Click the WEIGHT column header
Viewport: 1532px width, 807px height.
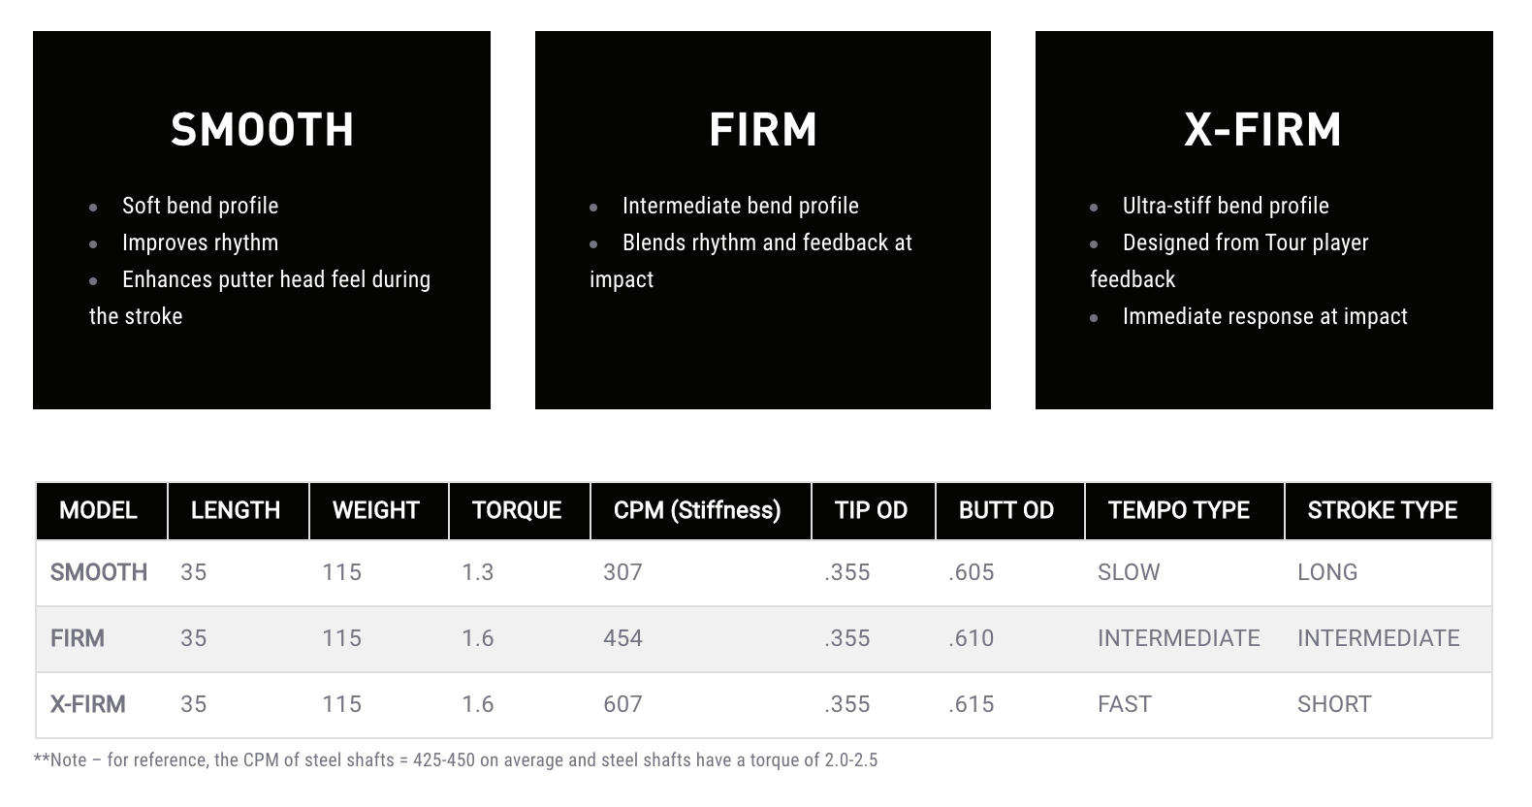coord(376,510)
